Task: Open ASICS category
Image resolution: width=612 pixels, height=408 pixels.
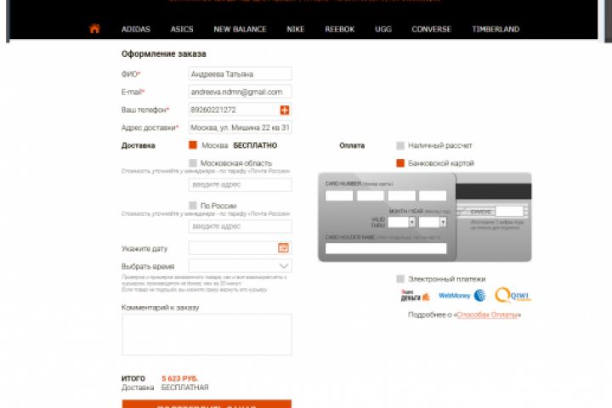Action: (182, 29)
